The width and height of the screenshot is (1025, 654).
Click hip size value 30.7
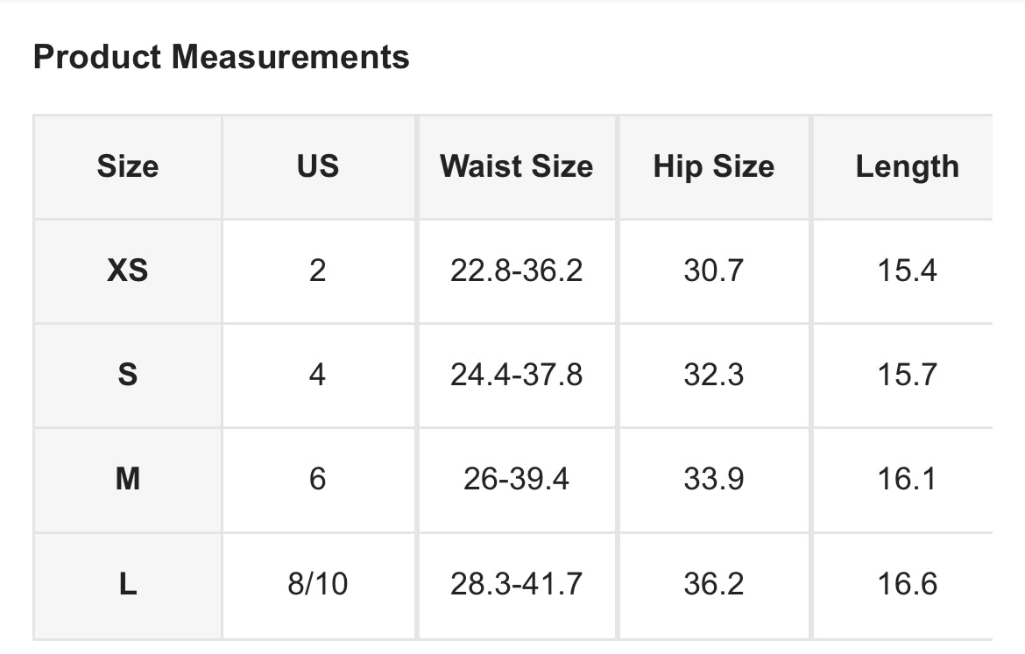coord(714,271)
